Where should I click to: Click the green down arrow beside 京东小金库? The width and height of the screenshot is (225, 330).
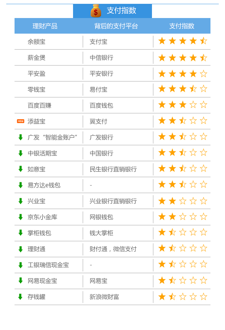point(20,217)
